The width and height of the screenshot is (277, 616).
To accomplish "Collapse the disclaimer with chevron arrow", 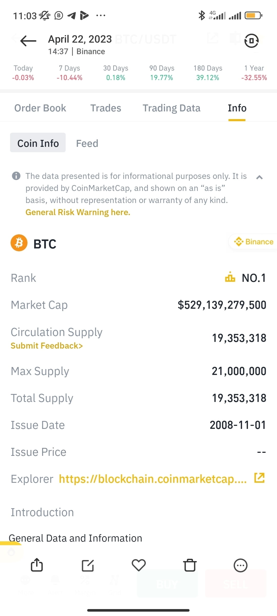I will pos(259,177).
